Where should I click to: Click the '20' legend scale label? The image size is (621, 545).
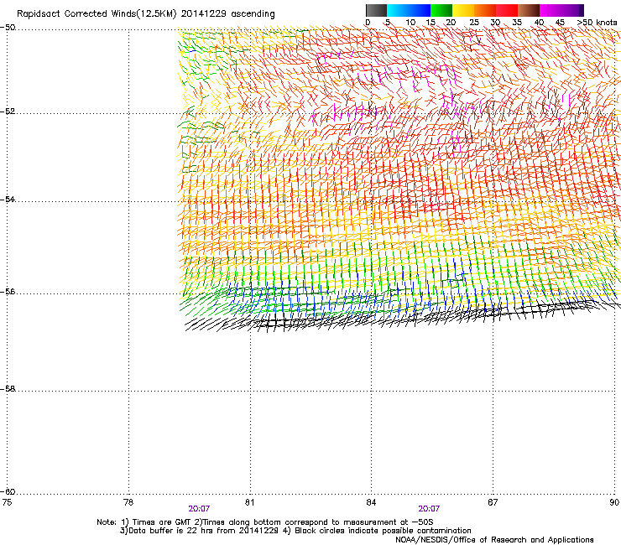(x=451, y=23)
